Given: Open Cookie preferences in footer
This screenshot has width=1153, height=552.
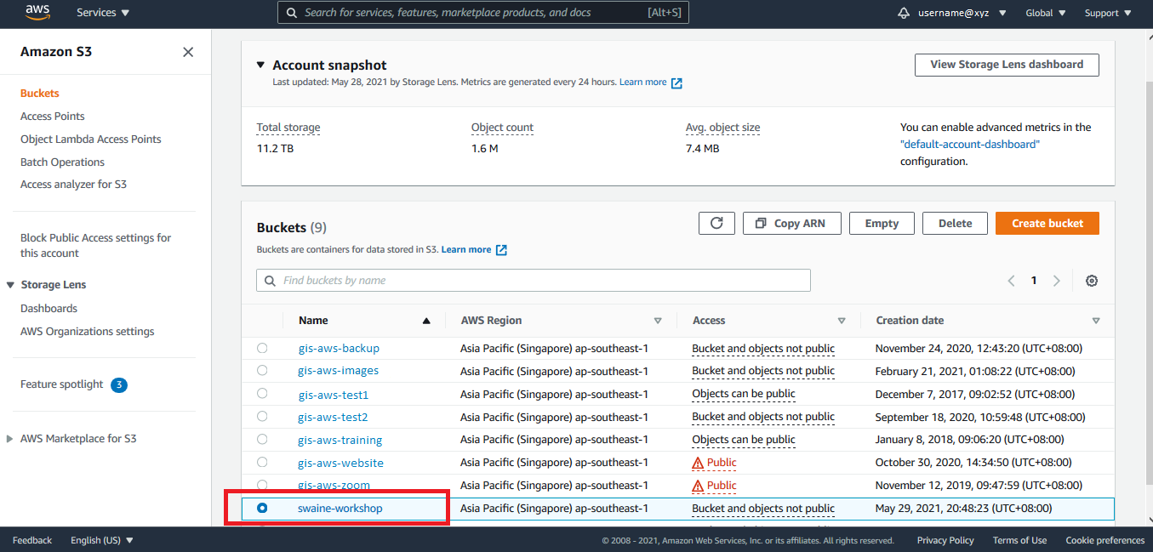Looking at the screenshot, I should coord(1105,540).
